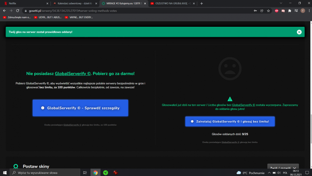Share this page icon
The image size is (312, 176).
tap(262, 11)
